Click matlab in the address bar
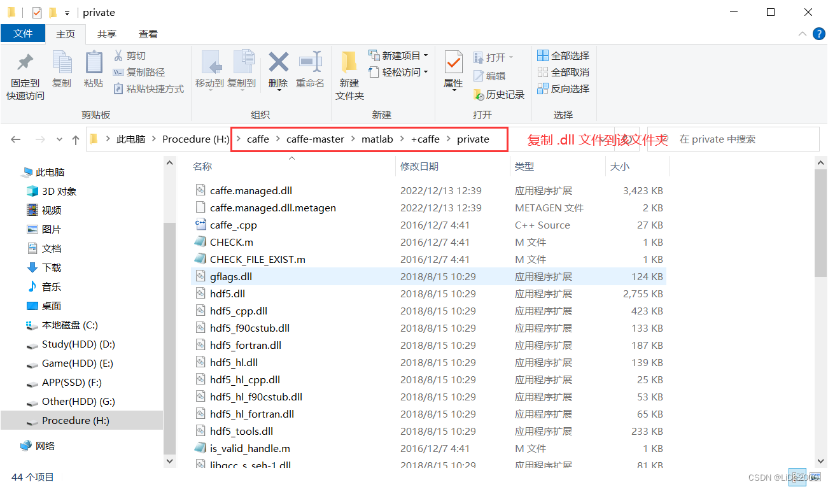Viewport: 828px width, 487px height. pyautogui.click(x=377, y=139)
